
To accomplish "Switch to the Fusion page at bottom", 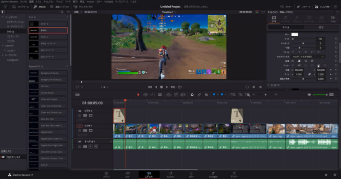I will tap(170, 175).
